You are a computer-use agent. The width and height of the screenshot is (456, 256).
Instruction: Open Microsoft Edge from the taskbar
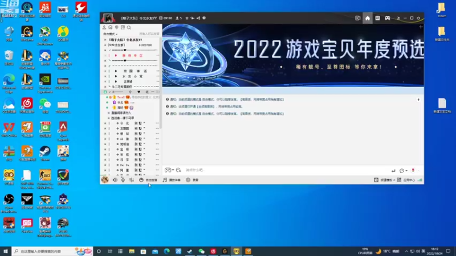[x=166, y=251]
